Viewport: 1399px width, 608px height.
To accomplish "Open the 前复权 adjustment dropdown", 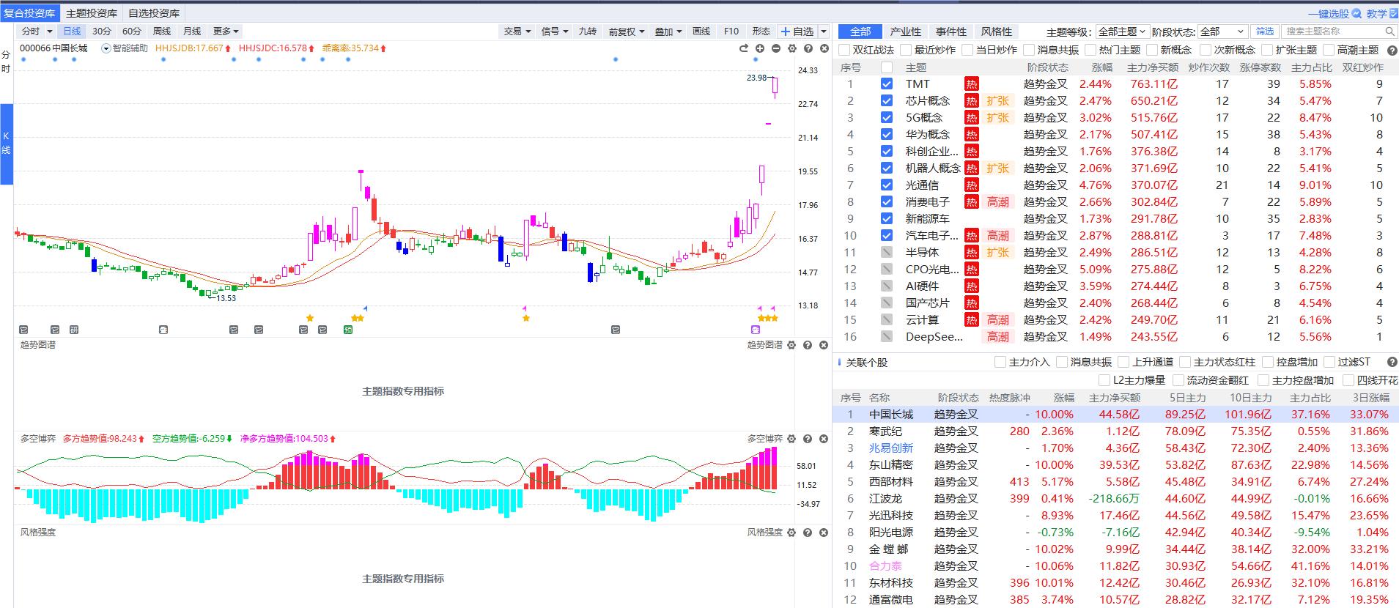I will point(626,31).
